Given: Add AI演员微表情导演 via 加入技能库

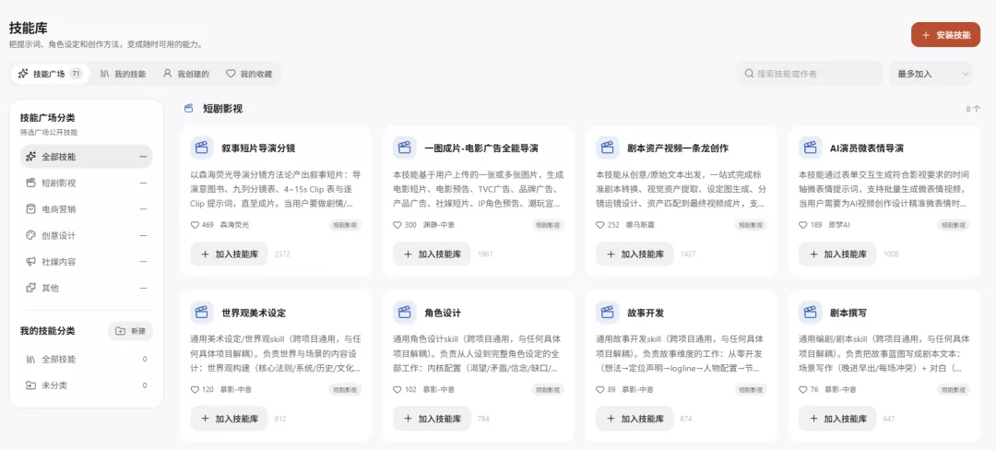Looking at the screenshot, I should pyautogui.click(x=837, y=254).
